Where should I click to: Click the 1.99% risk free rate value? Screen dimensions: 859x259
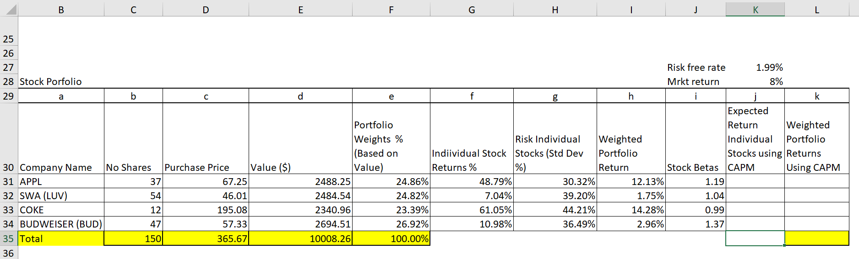coord(756,67)
